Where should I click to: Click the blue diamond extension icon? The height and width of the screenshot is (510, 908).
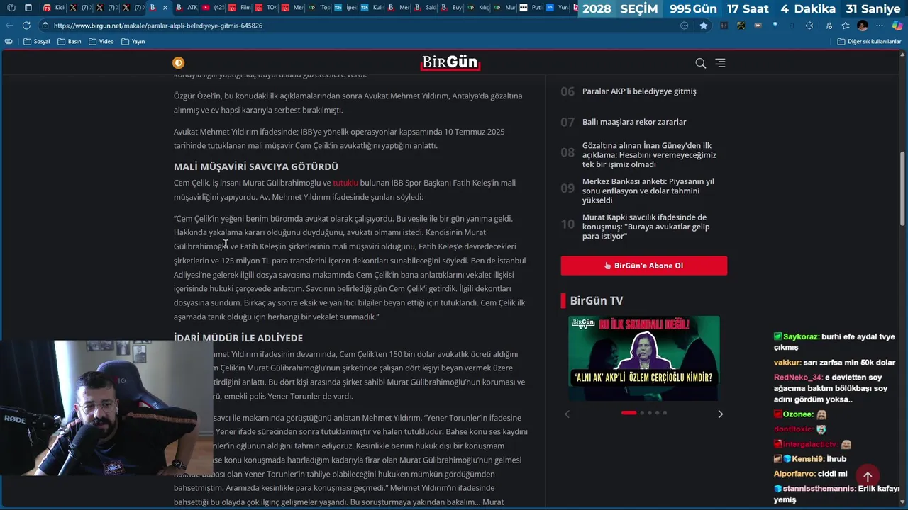pos(775,25)
